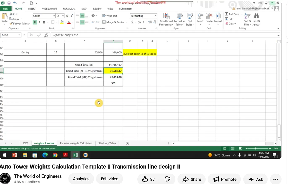
Task: Toggle align right
Action: click(x=87, y=22)
